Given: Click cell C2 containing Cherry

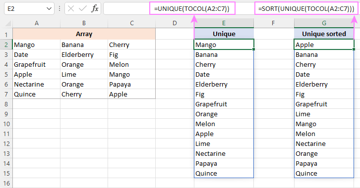Looking at the screenshot, I should [131, 45].
